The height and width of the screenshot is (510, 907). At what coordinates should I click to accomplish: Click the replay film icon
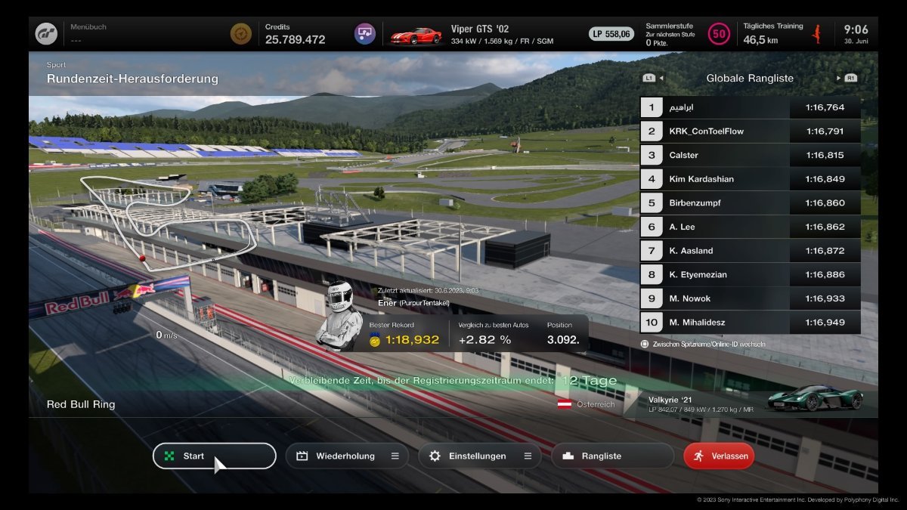(x=302, y=456)
